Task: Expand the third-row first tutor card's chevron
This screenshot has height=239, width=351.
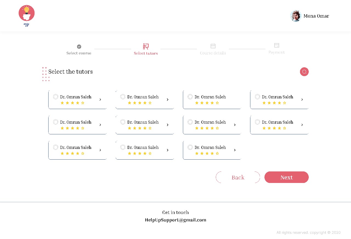Action: click(x=100, y=150)
